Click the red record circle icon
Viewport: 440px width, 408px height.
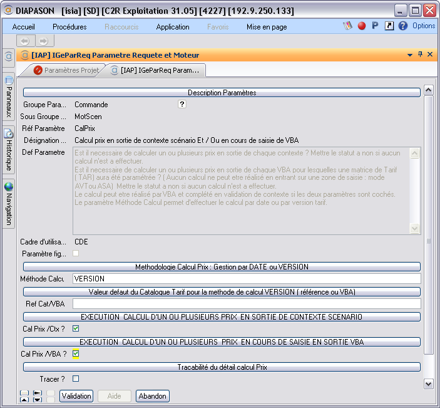[362, 26]
